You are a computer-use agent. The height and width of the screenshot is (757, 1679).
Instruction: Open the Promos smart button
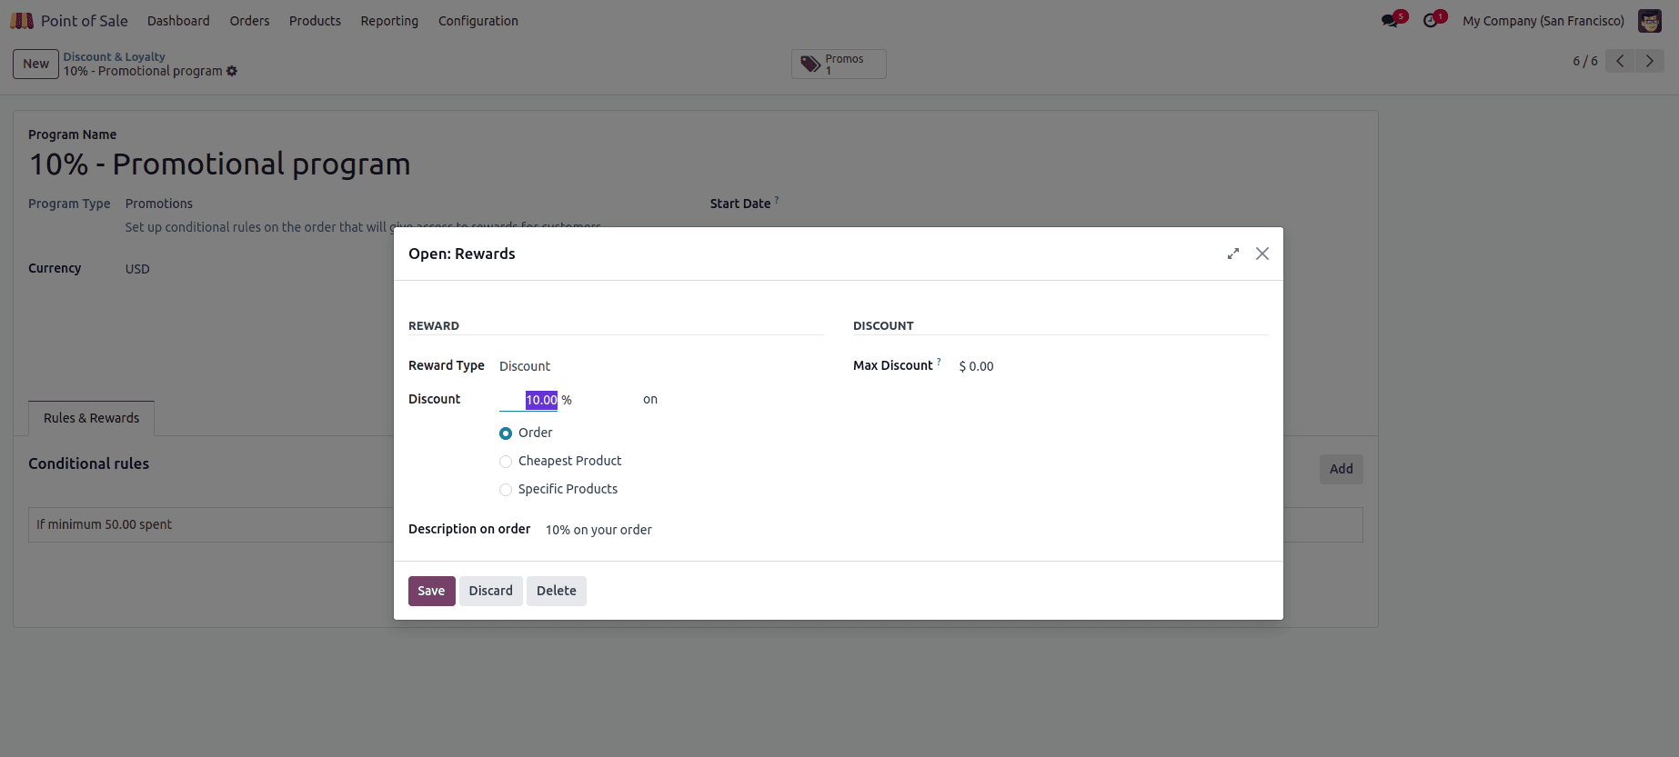(839, 64)
